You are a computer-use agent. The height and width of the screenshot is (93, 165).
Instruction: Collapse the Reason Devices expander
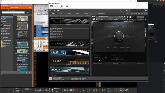click(13, 15)
